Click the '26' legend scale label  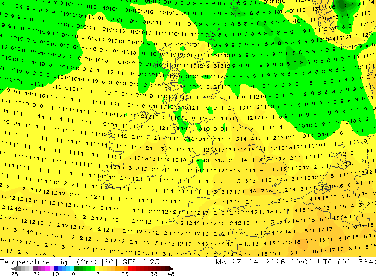(x=125, y=274)
